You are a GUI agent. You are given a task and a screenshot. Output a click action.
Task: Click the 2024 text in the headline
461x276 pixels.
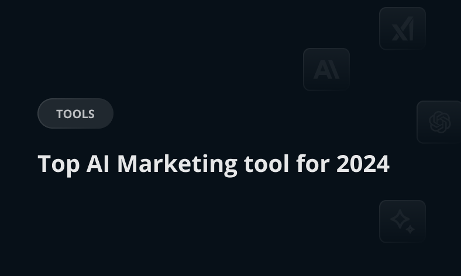(x=363, y=164)
